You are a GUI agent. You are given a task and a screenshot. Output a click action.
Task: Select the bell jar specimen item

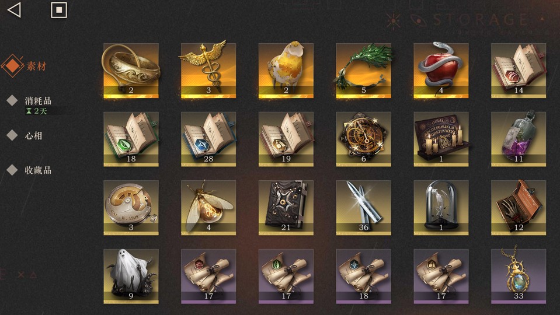click(x=441, y=208)
